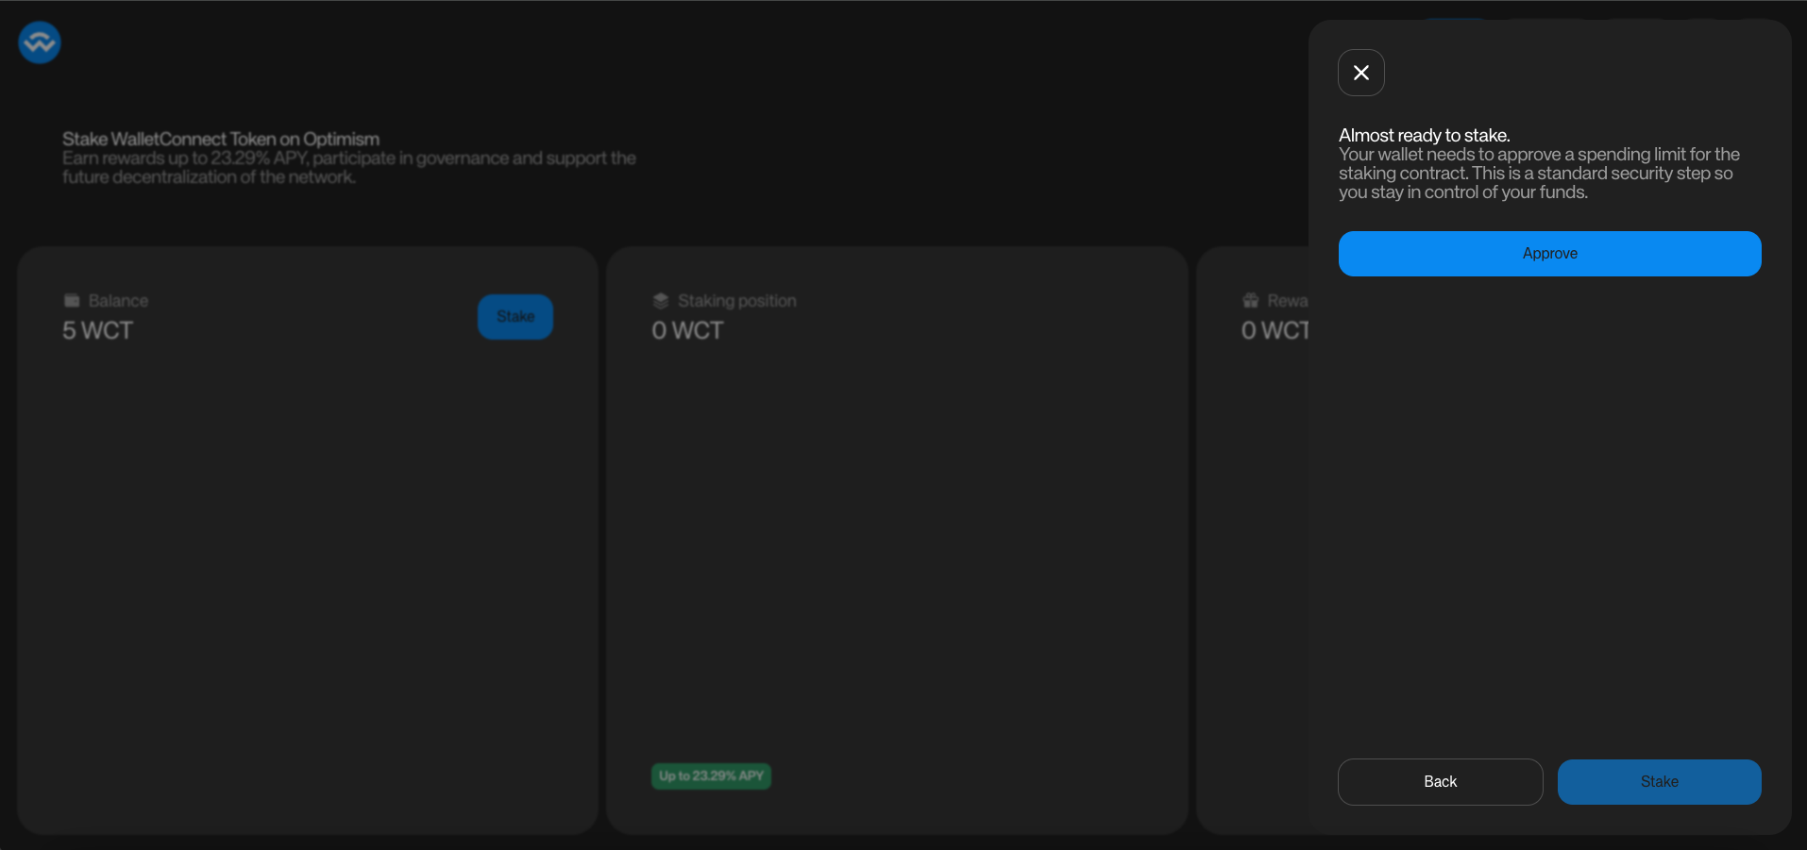Click the wallet icon beside Balance label
Screen dimensions: 1807x850
pos(72,301)
